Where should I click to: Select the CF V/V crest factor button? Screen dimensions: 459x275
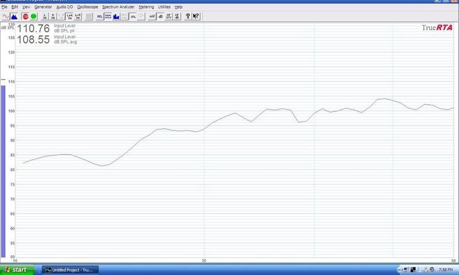pyautogui.click(x=169, y=17)
